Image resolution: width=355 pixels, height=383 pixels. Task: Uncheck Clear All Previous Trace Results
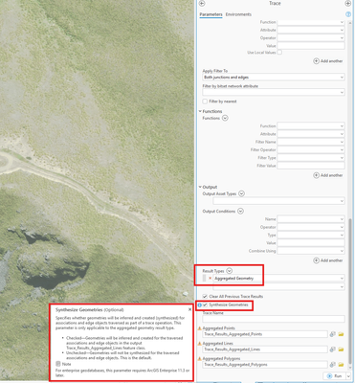click(205, 297)
